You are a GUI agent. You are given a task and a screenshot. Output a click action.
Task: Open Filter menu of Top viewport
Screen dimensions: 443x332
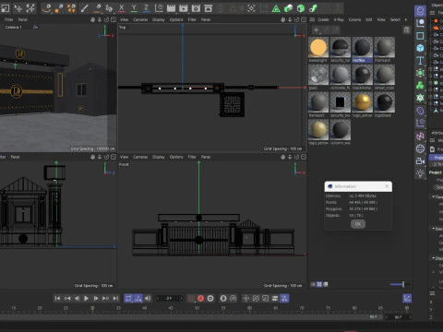pos(192,19)
